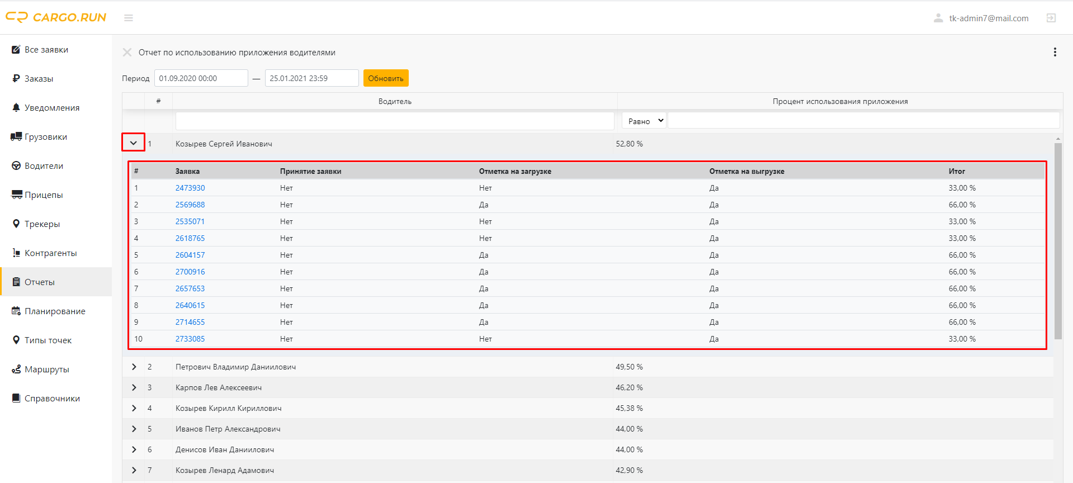Click the CARGO.RUN logo

pos(56,17)
